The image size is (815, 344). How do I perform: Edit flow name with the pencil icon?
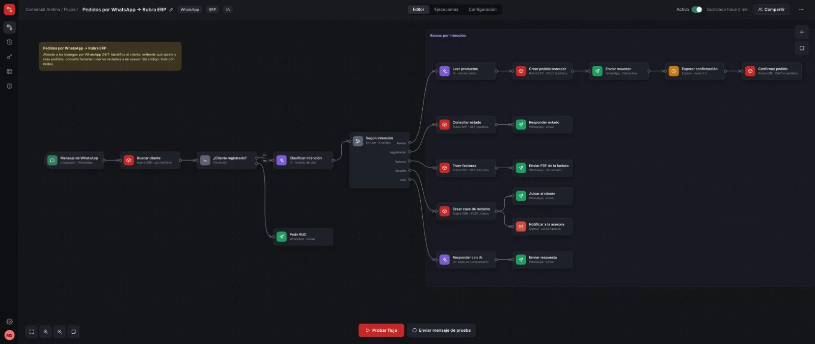point(171,10)
